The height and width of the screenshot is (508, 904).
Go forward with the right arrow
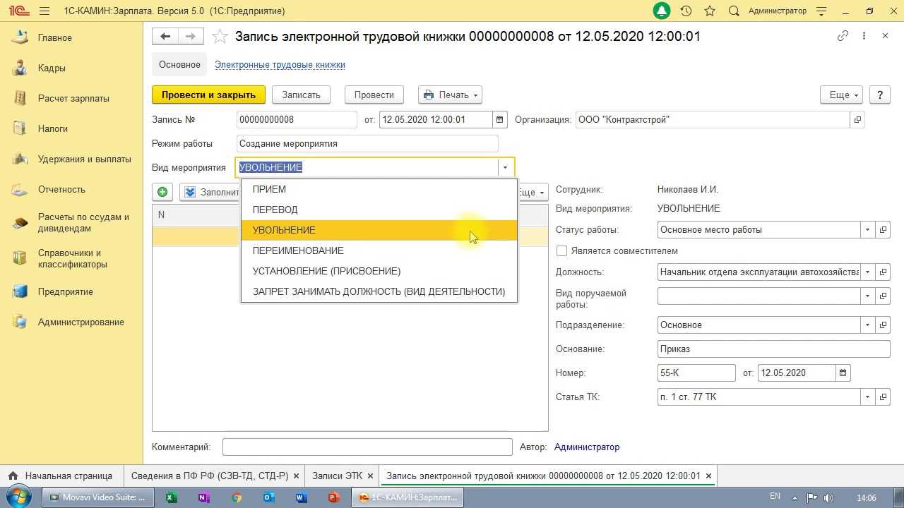[x=191, y=36]
